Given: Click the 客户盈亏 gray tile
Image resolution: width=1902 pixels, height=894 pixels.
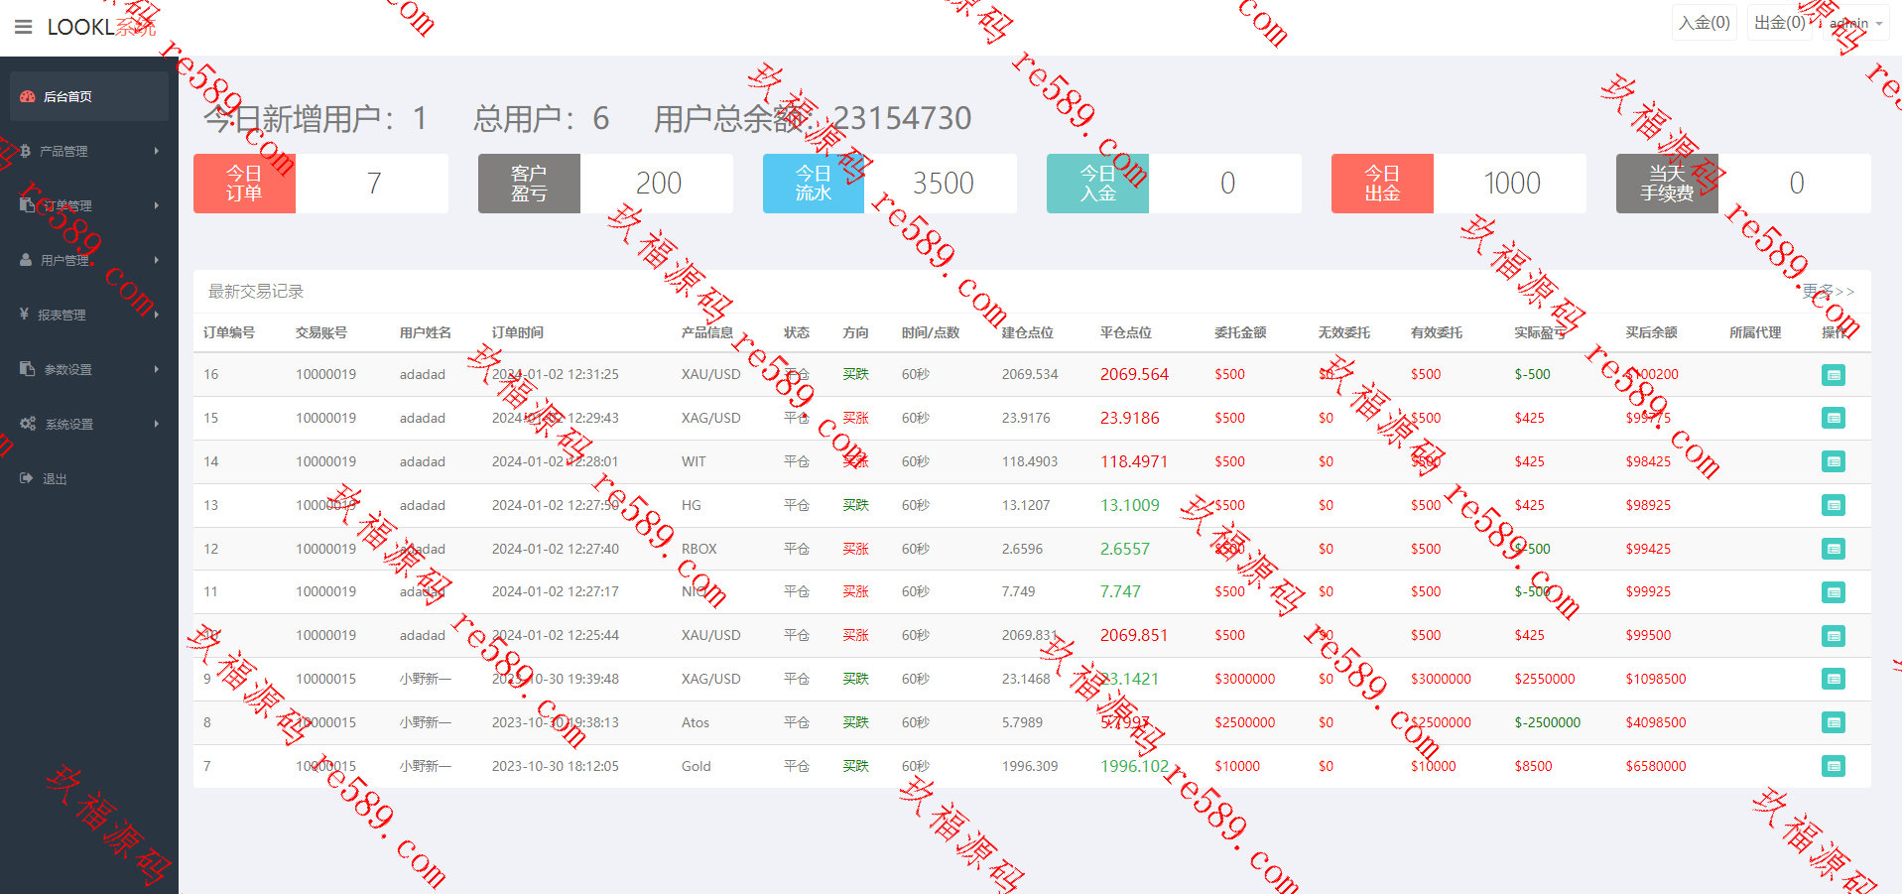Looking at the screenshot, I should tap(529, 184).
